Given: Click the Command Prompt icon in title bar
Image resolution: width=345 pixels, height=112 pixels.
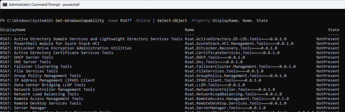Looking at the screenshot, I should coord(5,4).
